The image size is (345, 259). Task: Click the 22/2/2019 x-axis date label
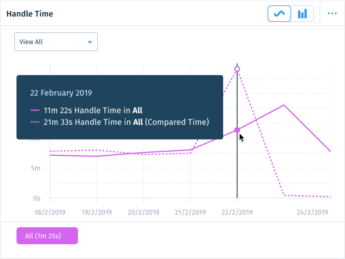click(237, 212)
